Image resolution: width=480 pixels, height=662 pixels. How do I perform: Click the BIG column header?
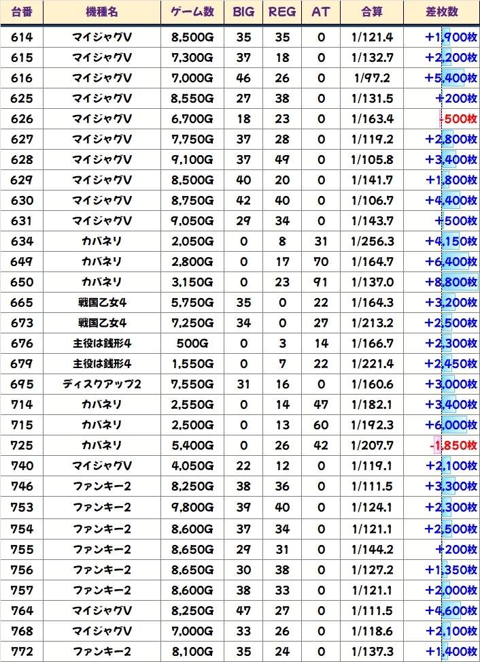[243, 12]
